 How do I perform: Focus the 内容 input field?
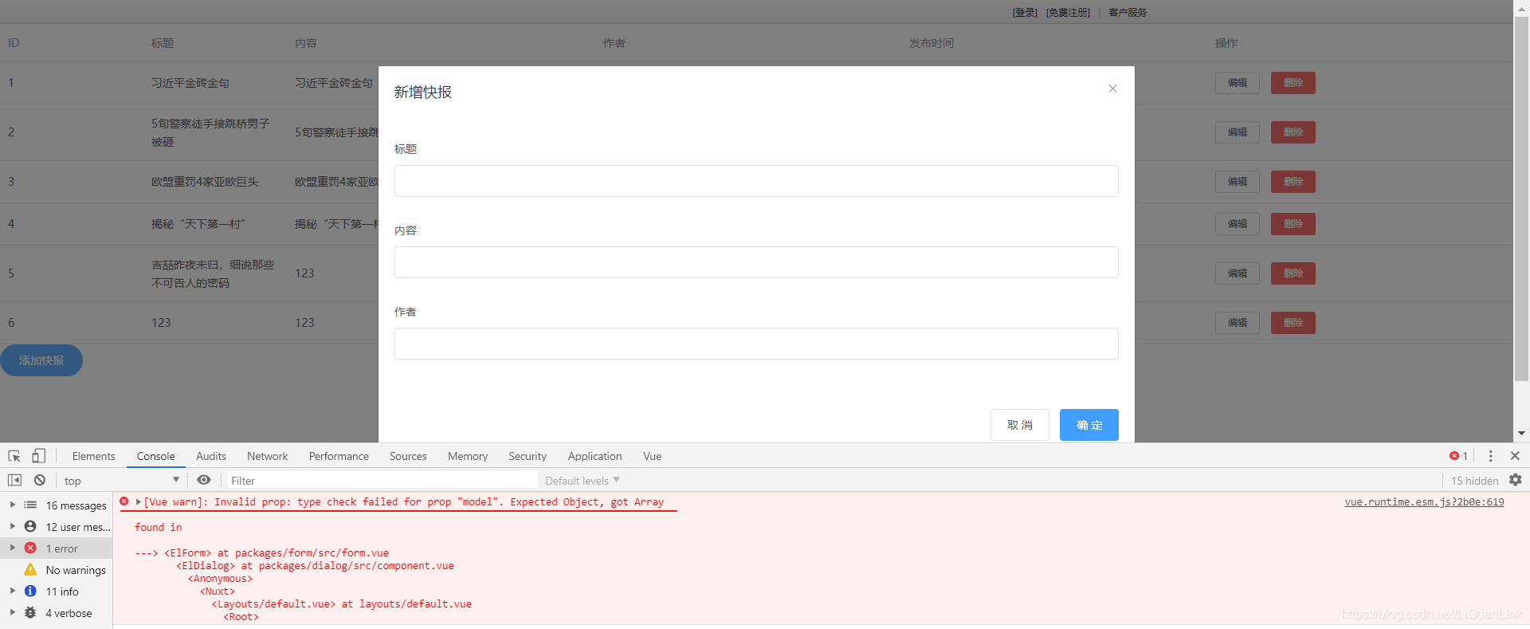[x=756, y=262]
